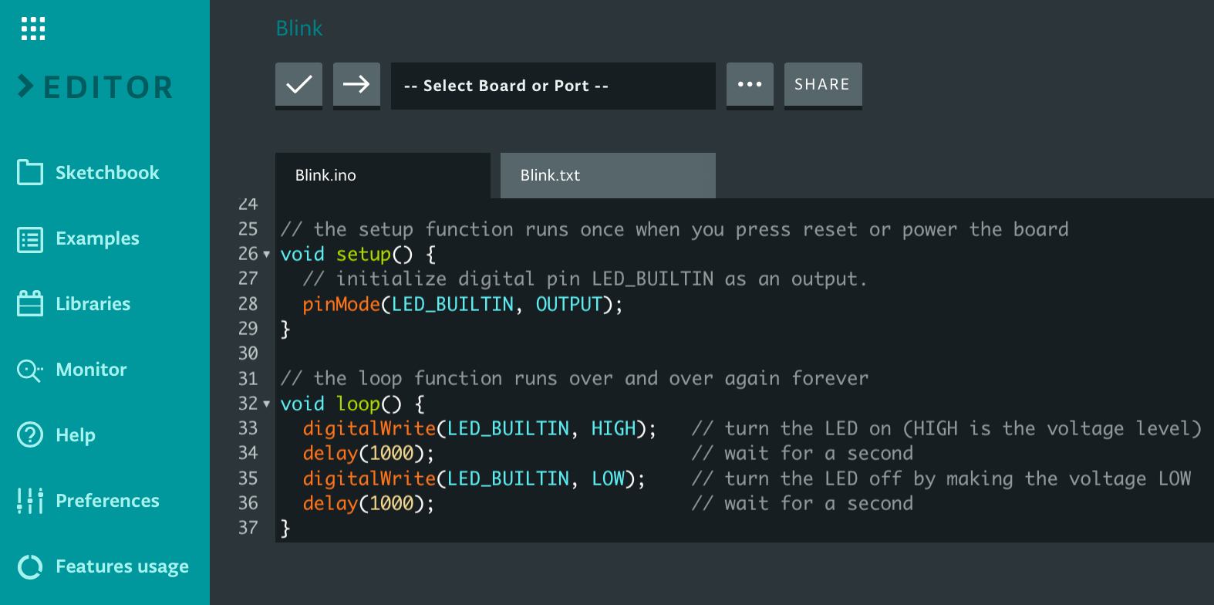Viewport: 1214px width, 605px height.
Task: Click the closing brace on line 29
Action: 285,329
